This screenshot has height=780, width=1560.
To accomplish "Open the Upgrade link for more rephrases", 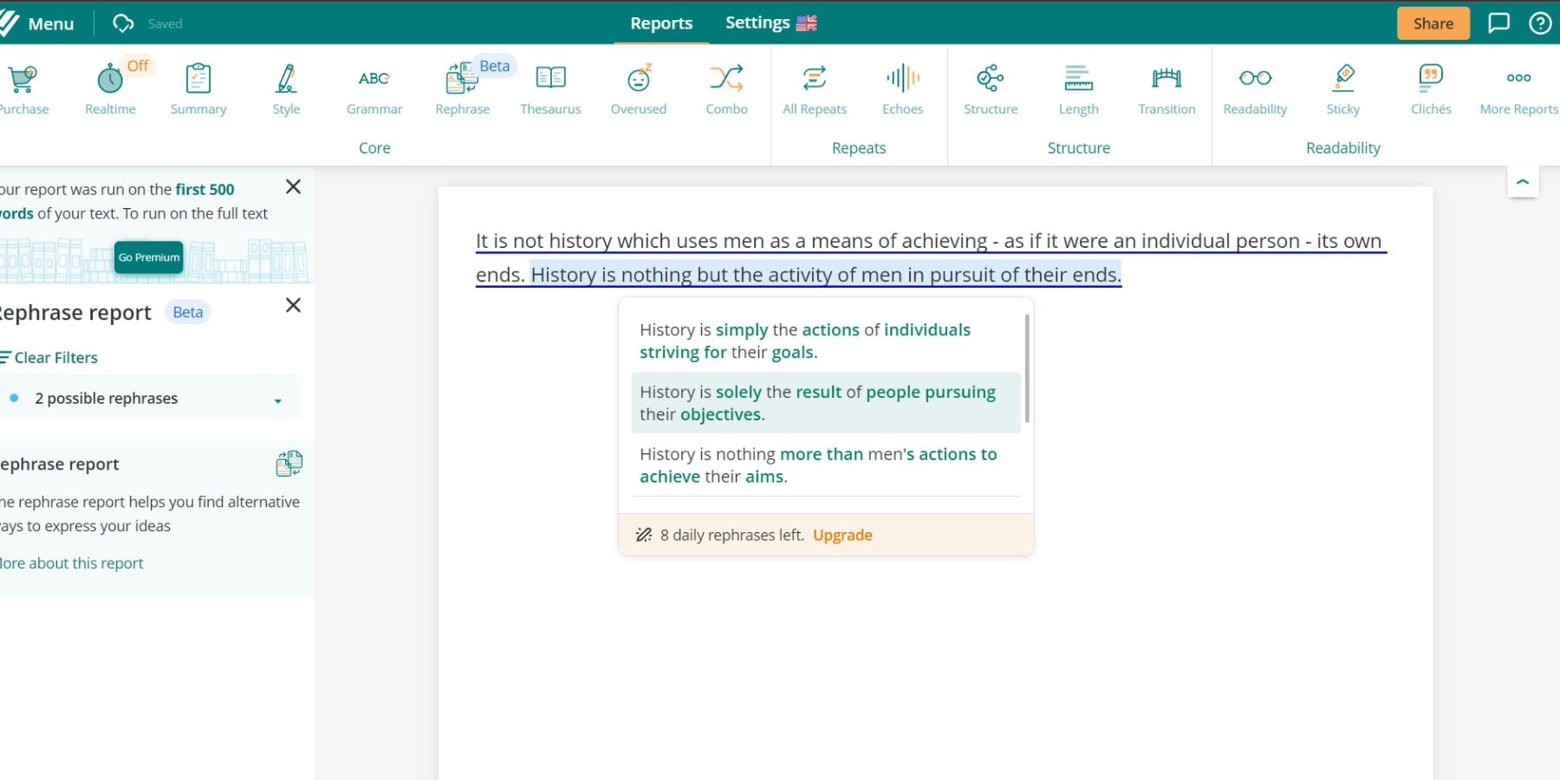I will [842, 535].
